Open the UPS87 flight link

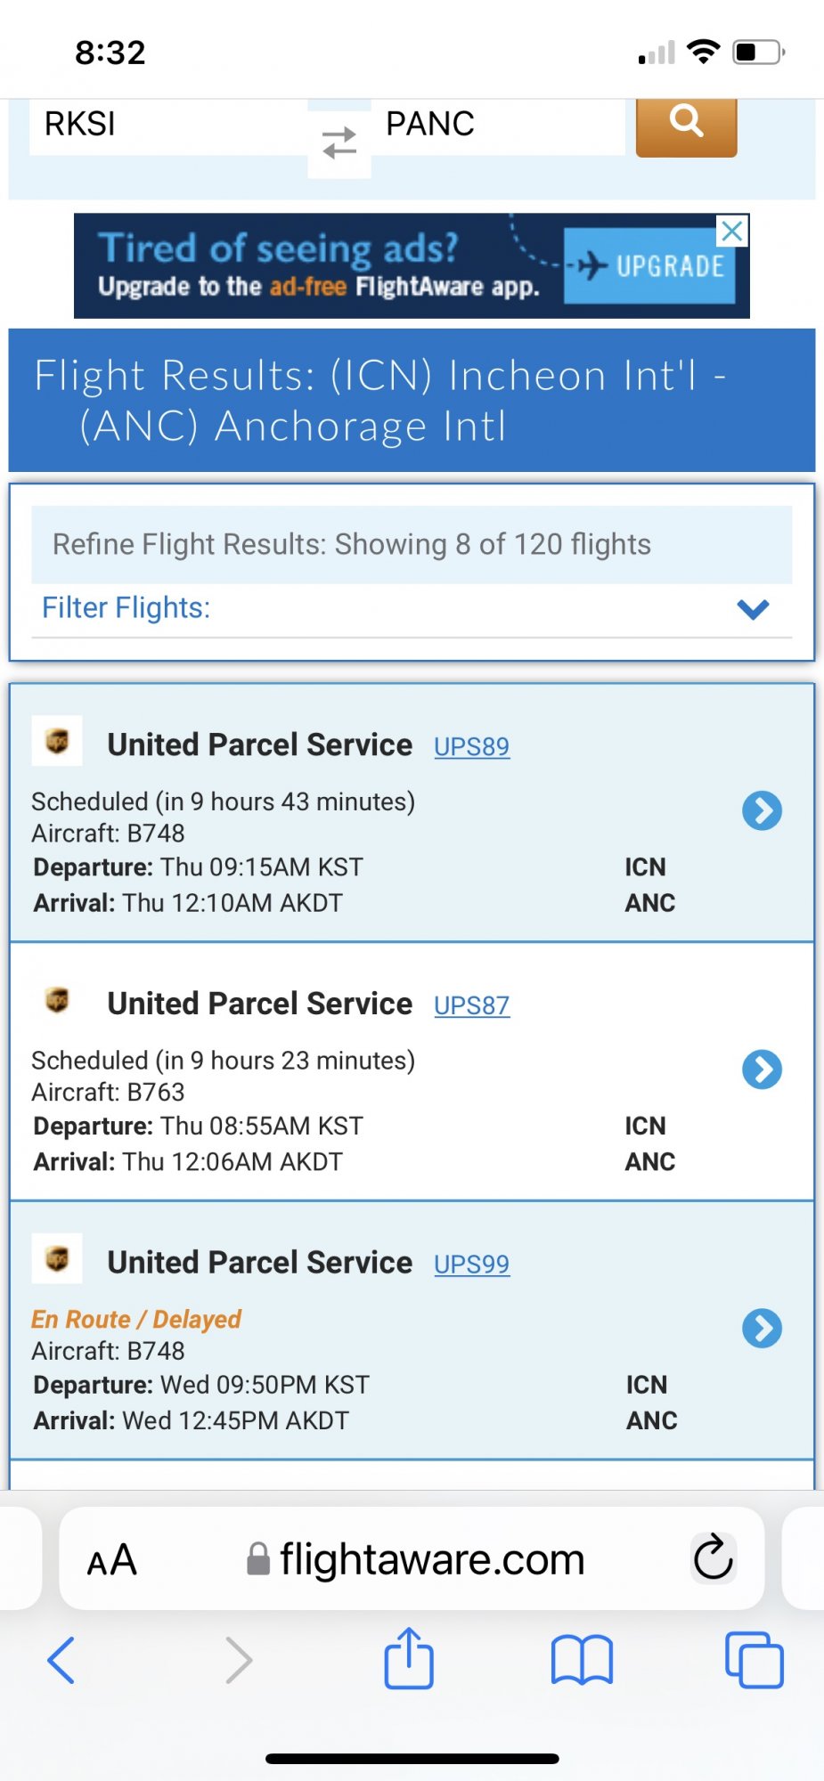471,1005
